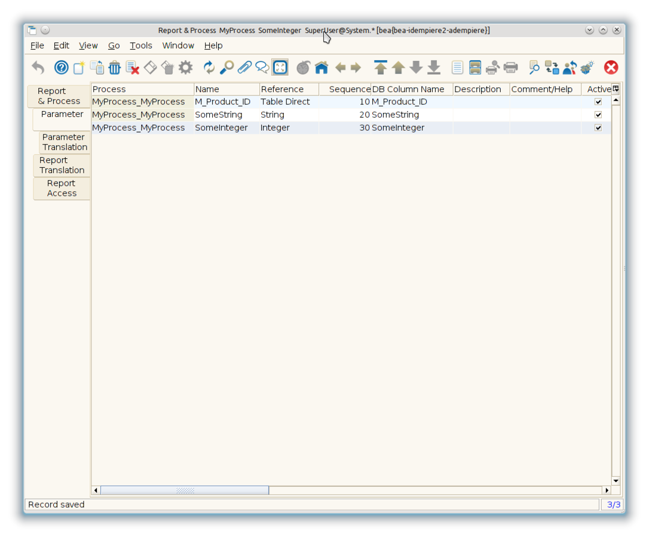Go to the home menu icon
The image size is (649, 537).
pos(322,67)
